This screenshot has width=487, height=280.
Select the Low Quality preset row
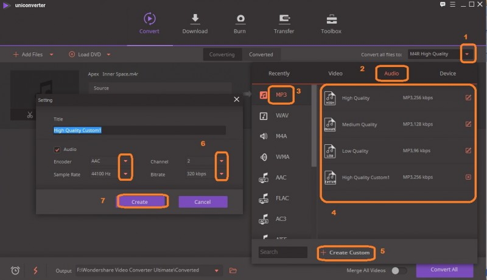point(398,151)
